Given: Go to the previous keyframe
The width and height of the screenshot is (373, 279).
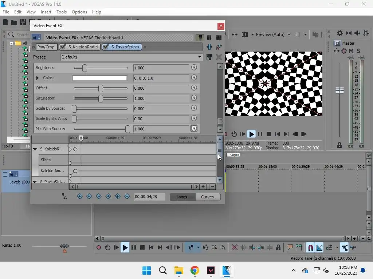Looking at the screenshot, I should [89, 196].
